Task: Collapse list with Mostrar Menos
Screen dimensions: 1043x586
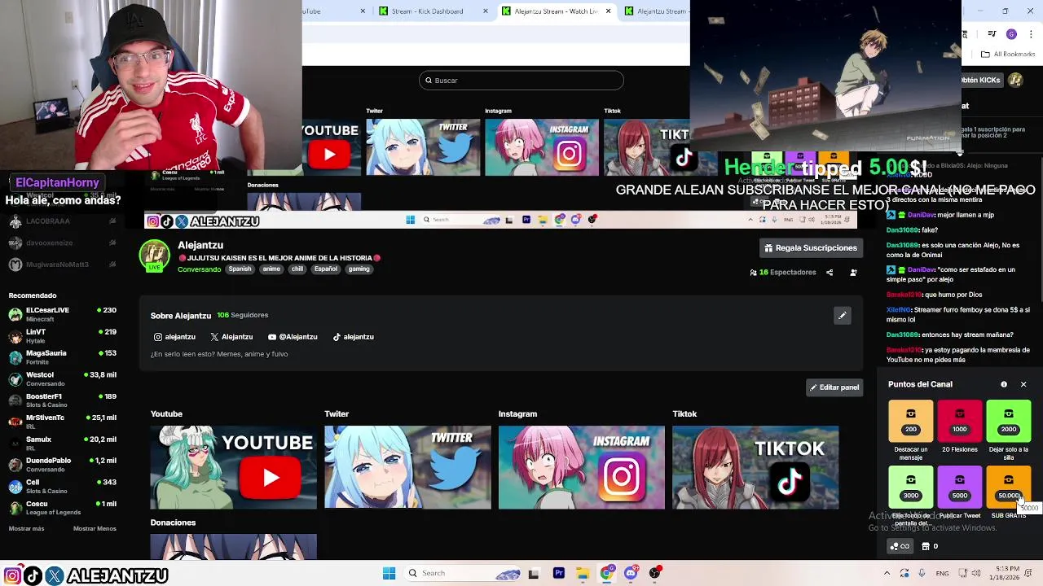Action: [95, 529]
